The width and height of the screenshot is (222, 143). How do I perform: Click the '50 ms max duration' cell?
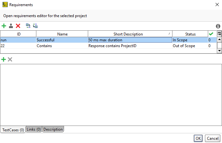130,40
